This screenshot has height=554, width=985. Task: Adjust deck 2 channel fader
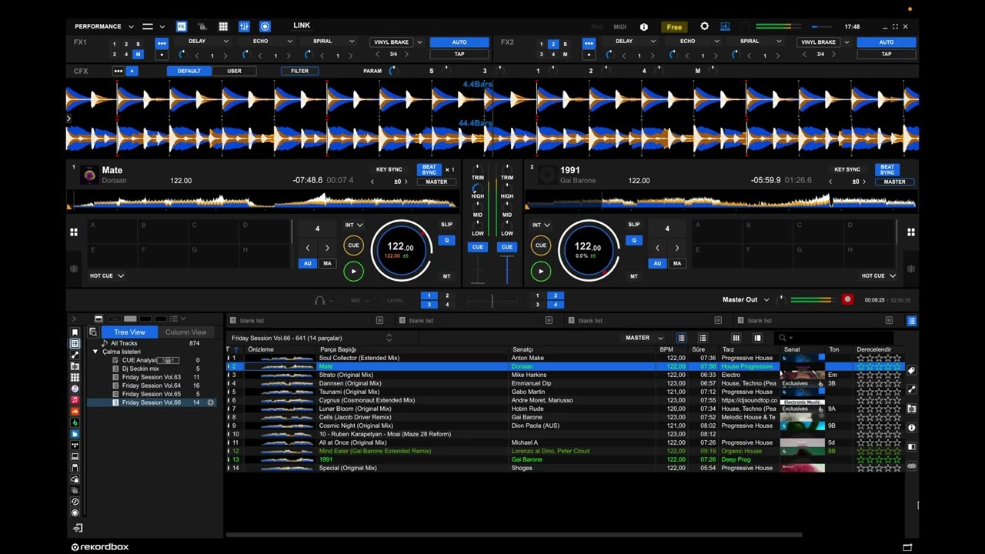(506, 271)
